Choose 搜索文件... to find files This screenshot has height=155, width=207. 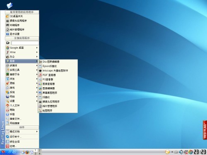click(x=22, y=119)
